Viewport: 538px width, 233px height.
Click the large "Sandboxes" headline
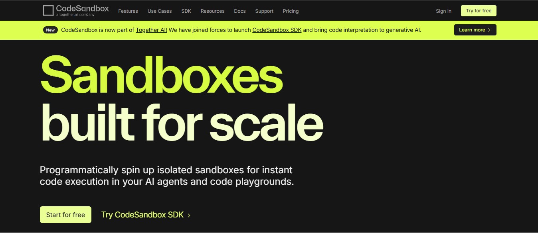(162, 74)
